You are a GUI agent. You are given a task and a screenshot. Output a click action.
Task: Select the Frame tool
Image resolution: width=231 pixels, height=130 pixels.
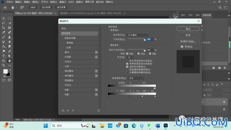click(10, 28)
